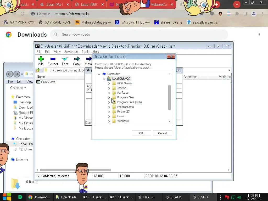
Task: Click the red flag tray icon
Action: point(227,197)
